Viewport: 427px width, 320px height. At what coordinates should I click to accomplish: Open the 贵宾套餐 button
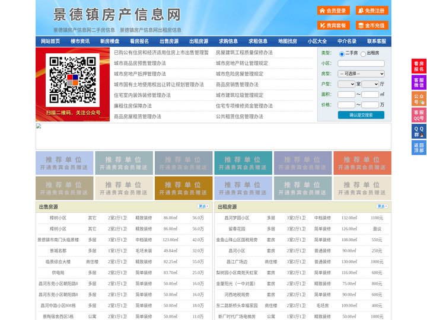tap(333, 25)
